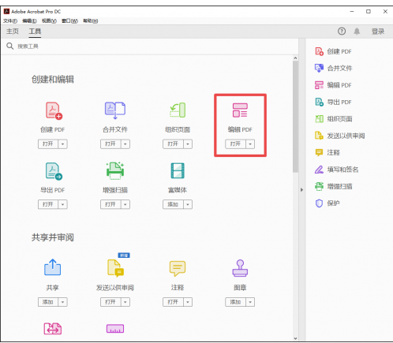The height and width of the screenshot is (343, 393).
Task: Click the scrollbar up arrow
Action: click(295, 58)
